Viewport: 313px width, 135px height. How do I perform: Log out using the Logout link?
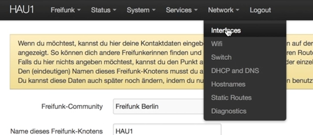pyautogui.click(x=260, y=10)
